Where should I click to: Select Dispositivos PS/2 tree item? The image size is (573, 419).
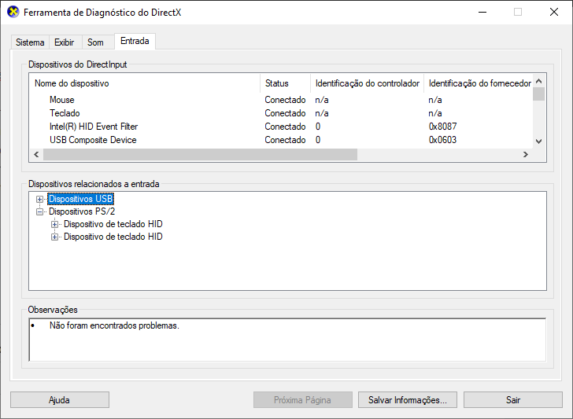coord(82,211)
